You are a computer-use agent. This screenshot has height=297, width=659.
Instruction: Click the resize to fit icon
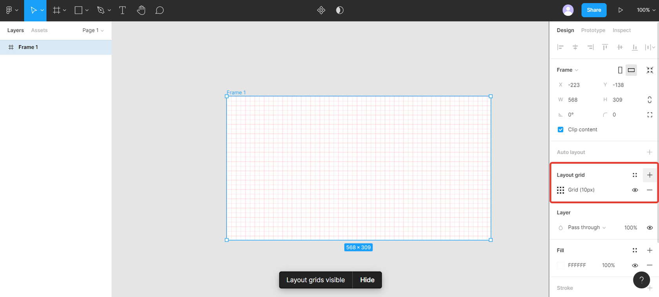click(650, 70)
